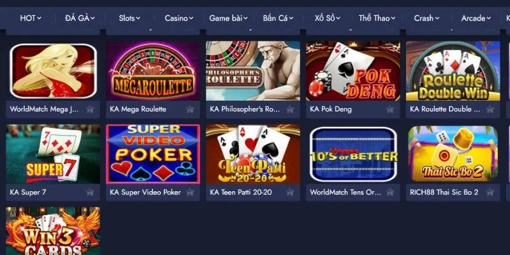This screenshot has width=510, height=255.
Task: Open the Megaroulette game thumbnail
Action: pos(153,71)
